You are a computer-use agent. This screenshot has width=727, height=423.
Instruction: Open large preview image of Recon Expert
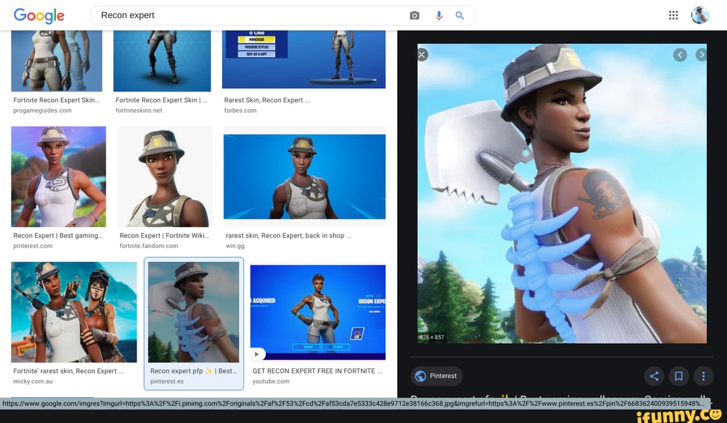562,193
